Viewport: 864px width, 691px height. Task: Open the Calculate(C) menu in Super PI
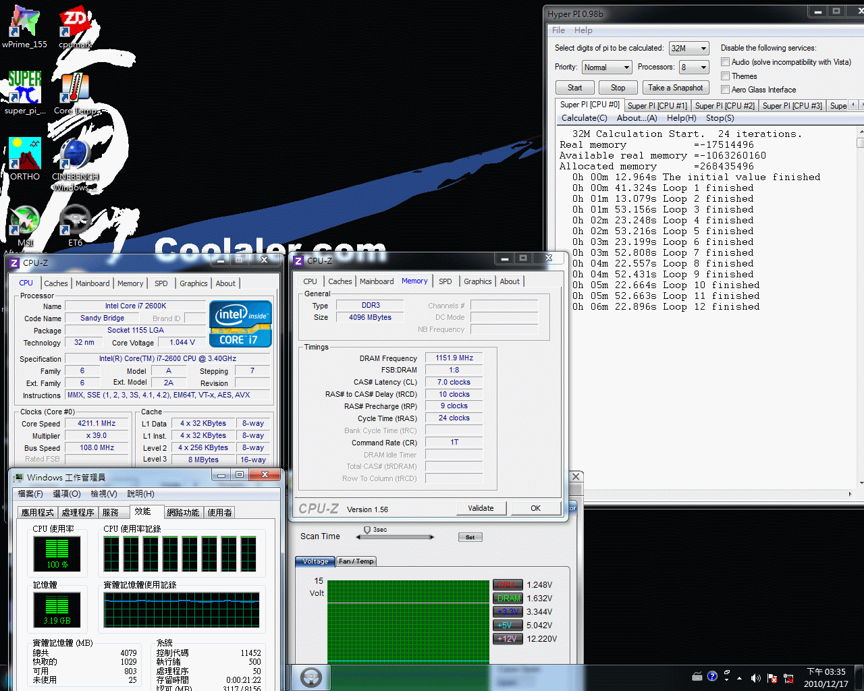click(584, 118)
